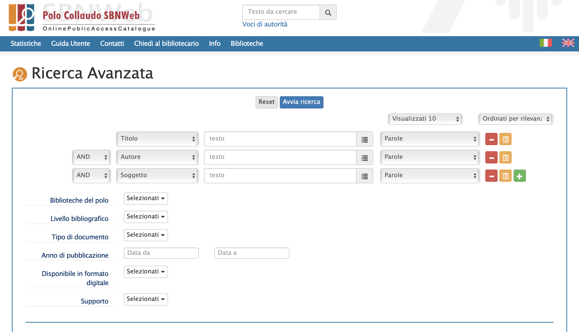Click the magnifying glass search icon
This screenshot has height=332, width=579.
pos(328,12)
